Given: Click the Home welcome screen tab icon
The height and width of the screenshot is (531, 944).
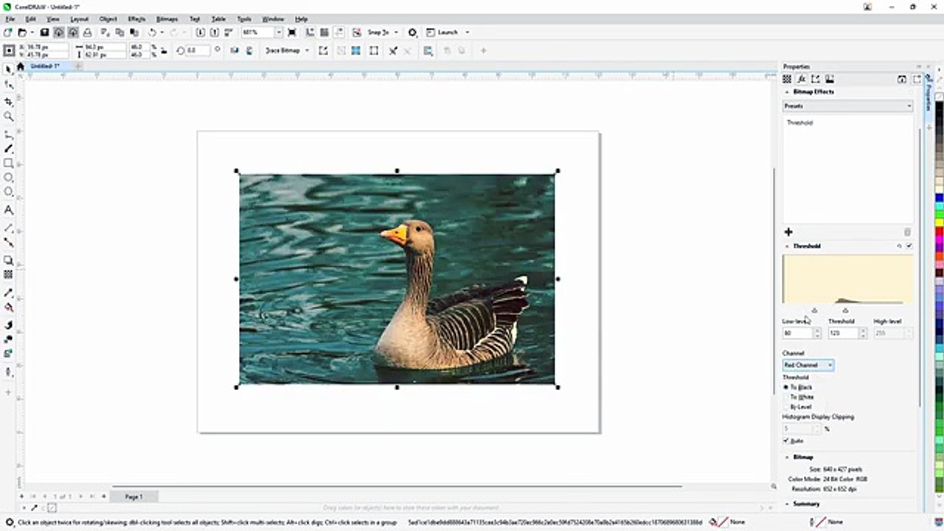Looking at the screenshot, I should 21,66.
